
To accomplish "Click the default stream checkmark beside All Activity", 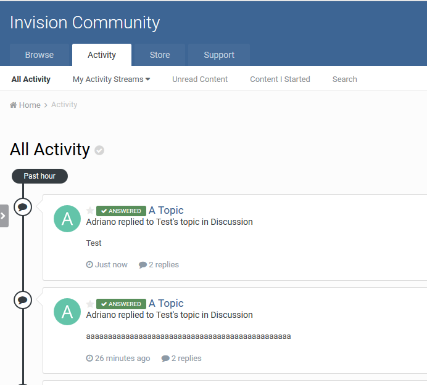I will (99, 150).
